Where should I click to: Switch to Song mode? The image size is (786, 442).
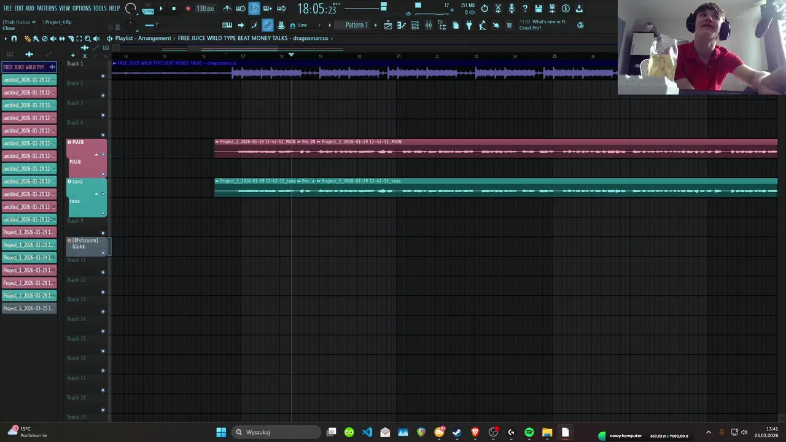pos(148,11)
